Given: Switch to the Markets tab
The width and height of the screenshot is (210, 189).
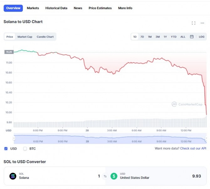Looking at the screenshot, I should point(33,8).
